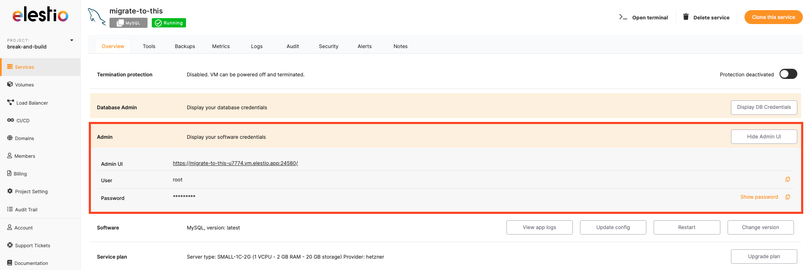Click the 'MySQL, version: latest' text
This screenshot has width=810, height=270.
pyautogui.click(x=213, y=228)
